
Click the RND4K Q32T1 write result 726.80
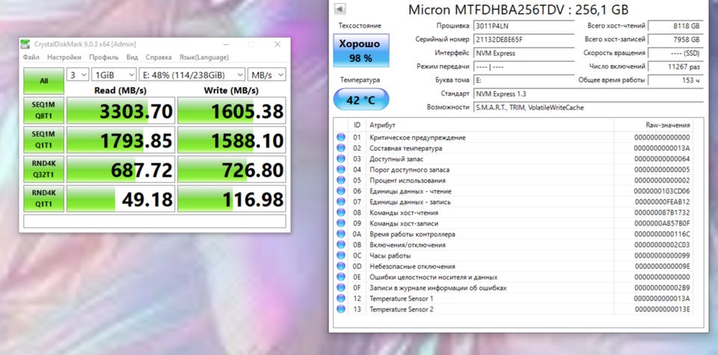coord(232,169)
